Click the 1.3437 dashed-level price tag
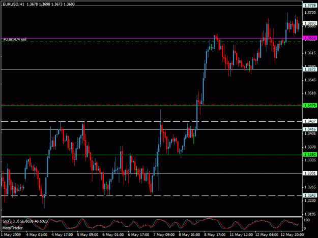Screen dimensions: 318x238 pos(310,121)
